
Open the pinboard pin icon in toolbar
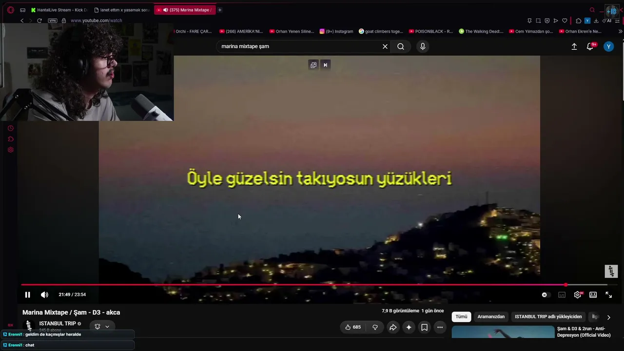tap(529, 20)
